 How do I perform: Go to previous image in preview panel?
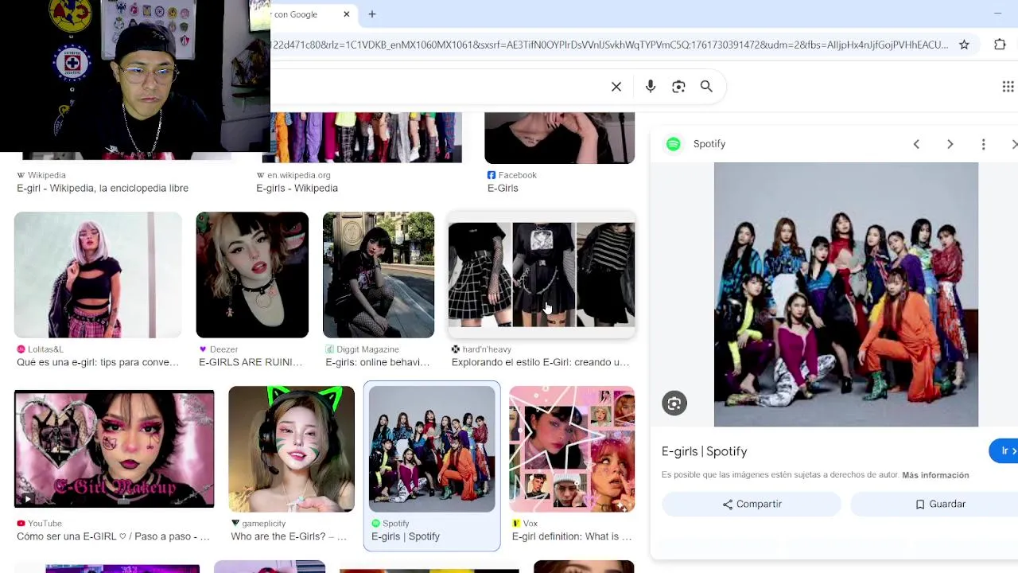point(916,144)
